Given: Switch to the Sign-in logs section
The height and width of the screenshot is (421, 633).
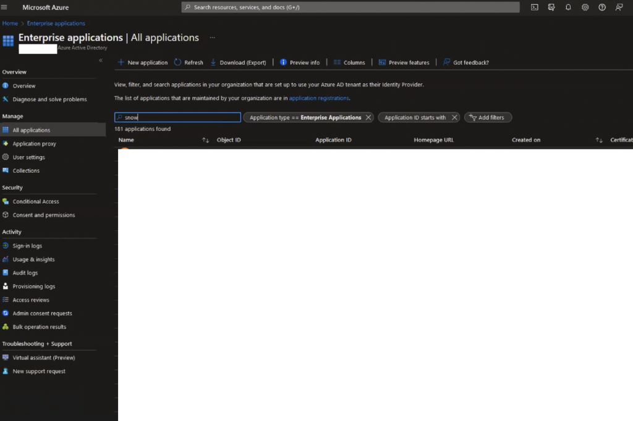Looking at the screenshot, I should point(30,245).
